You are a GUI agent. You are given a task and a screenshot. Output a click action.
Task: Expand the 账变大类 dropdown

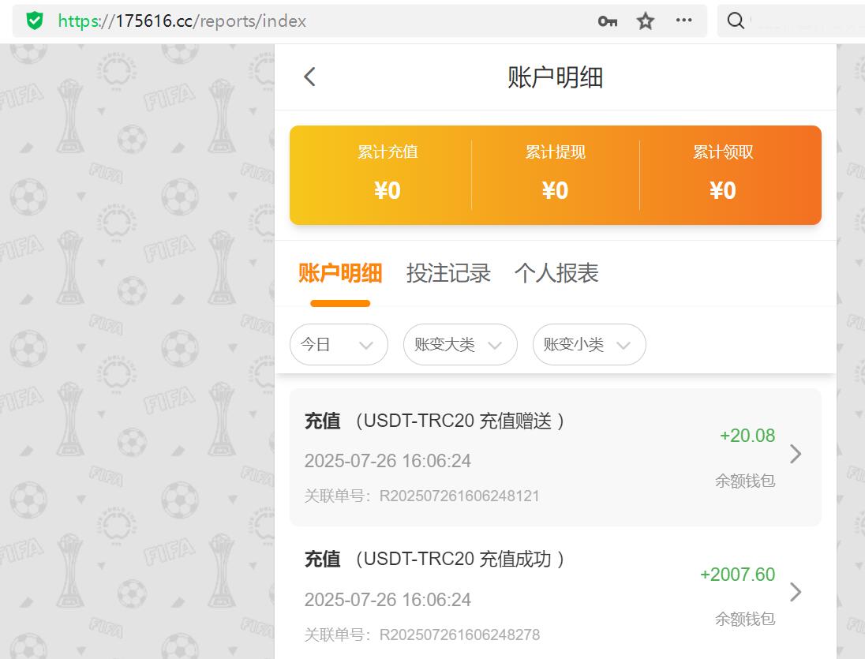460,344
